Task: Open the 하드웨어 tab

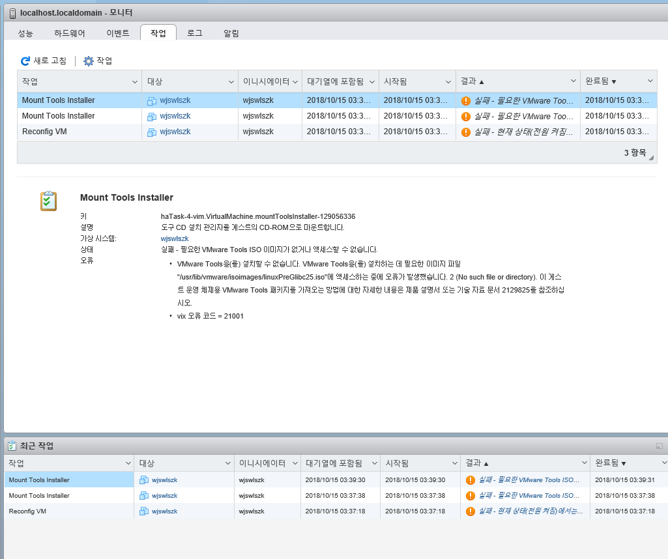Action: tap(70, 33)
